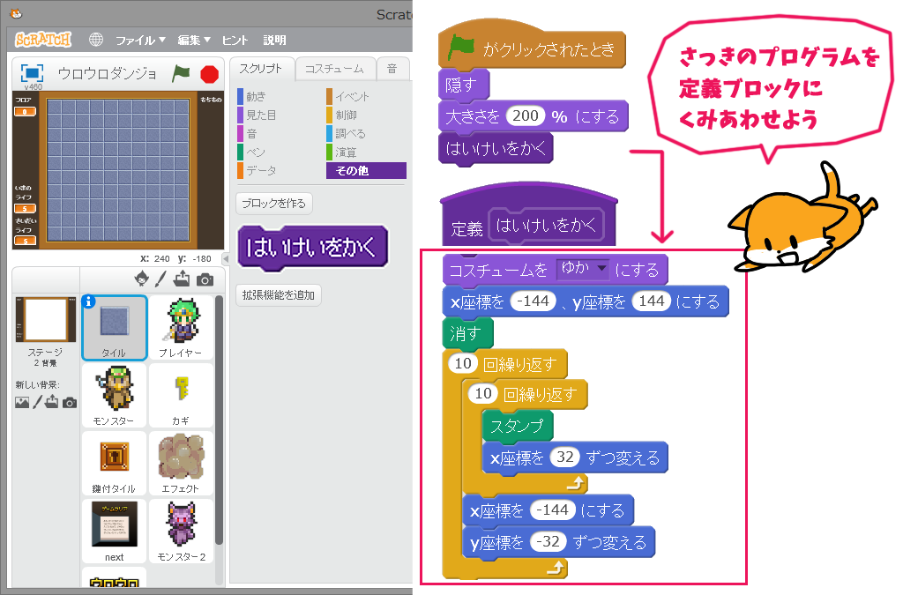903x595 pixels.
Task: Select the 鍵付タイル sprite
Action: tap(115, 464)
